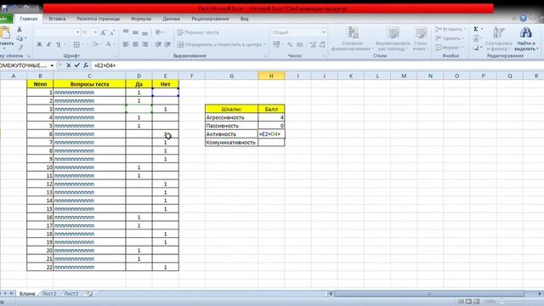Click the Copy icon in clipboard group
Viewport: 544px width, 306px height.
tap(20, 38)
